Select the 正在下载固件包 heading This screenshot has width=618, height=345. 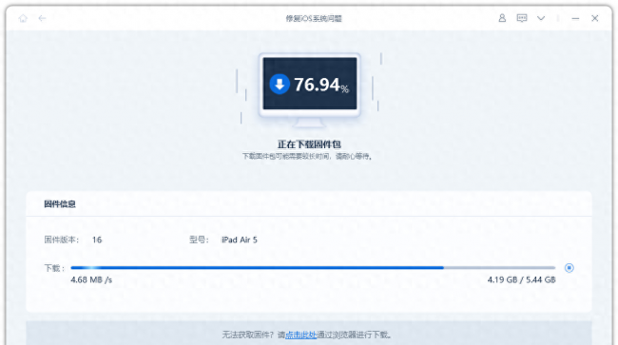pos(309,144)
